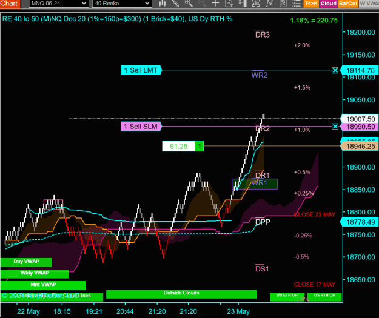Click the WR1 pivot label
Screen dimensions: 379x318
point(260,183)
